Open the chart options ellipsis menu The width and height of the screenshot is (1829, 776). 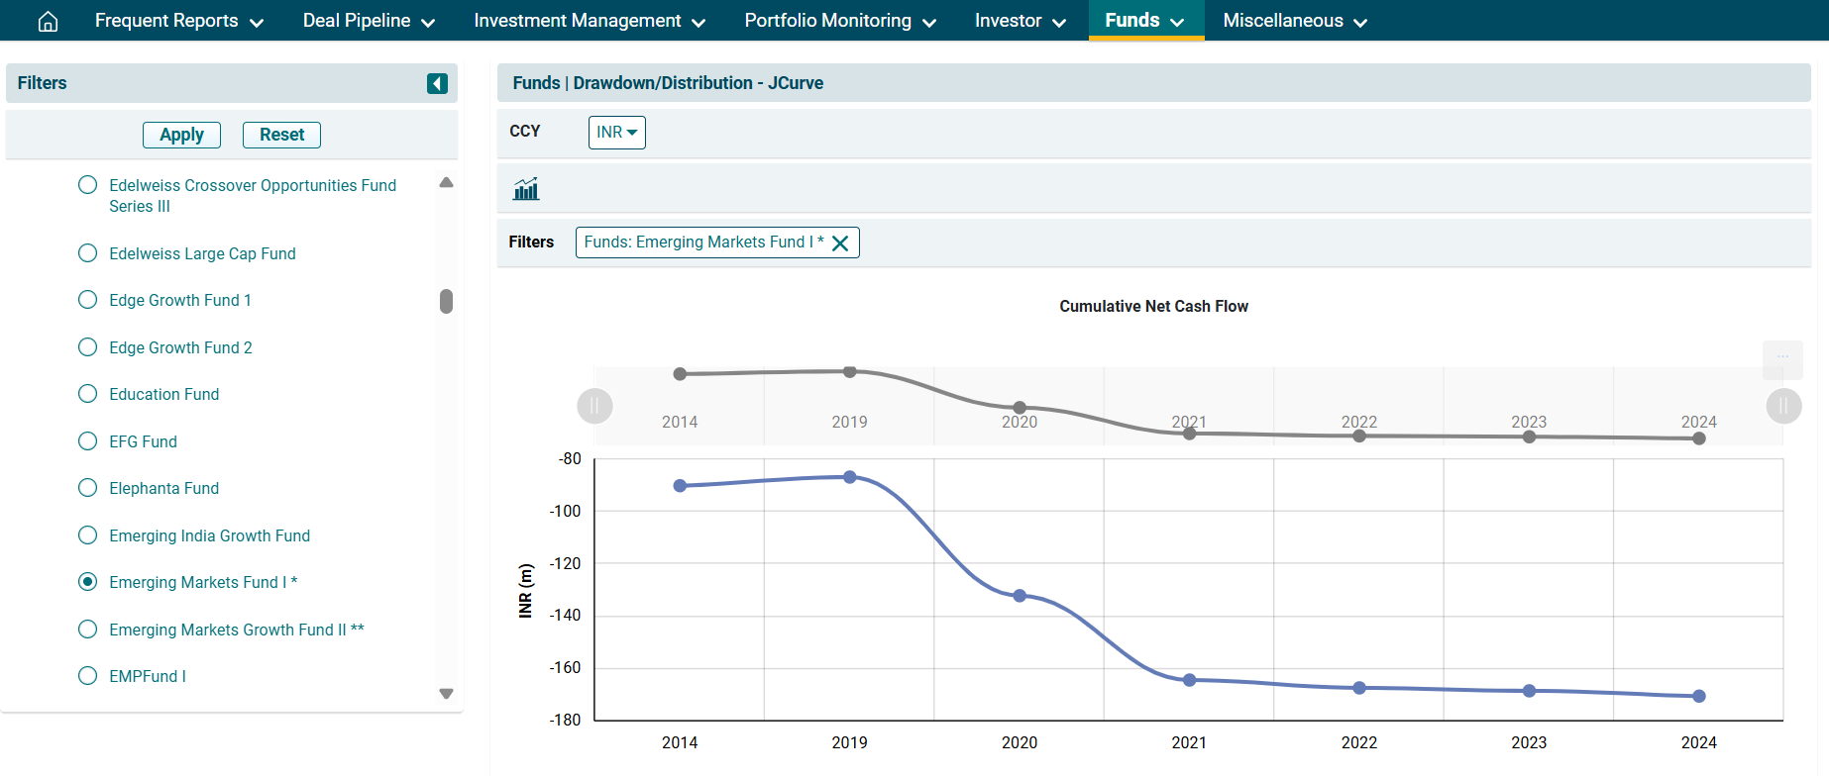point(1781,358)
